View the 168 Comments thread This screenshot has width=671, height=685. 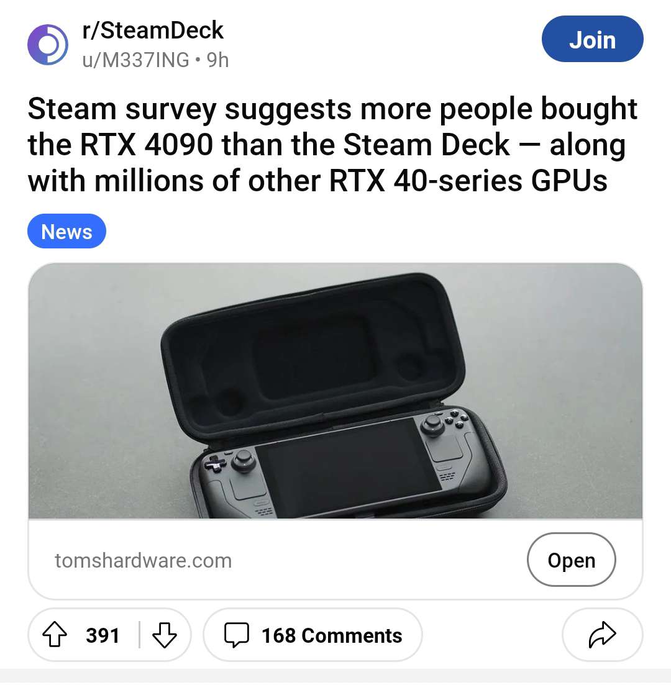coord(313,635)
